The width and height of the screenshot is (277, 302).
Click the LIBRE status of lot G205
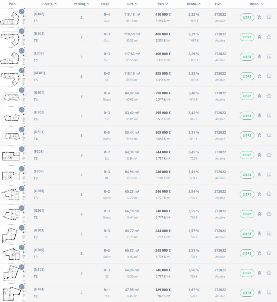[x=247, y=194]
